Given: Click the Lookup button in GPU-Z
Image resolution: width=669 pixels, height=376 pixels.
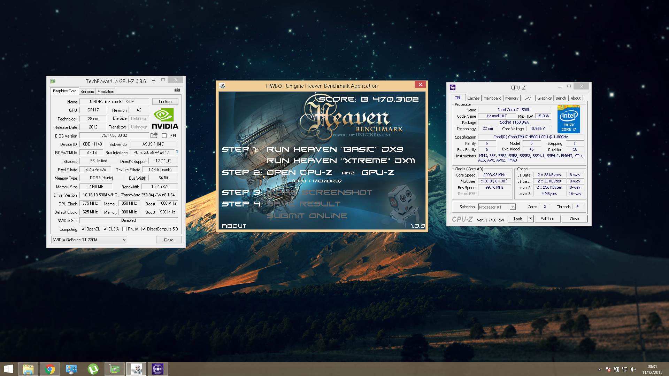Looking at the screenshot, I should pos(165,102).
